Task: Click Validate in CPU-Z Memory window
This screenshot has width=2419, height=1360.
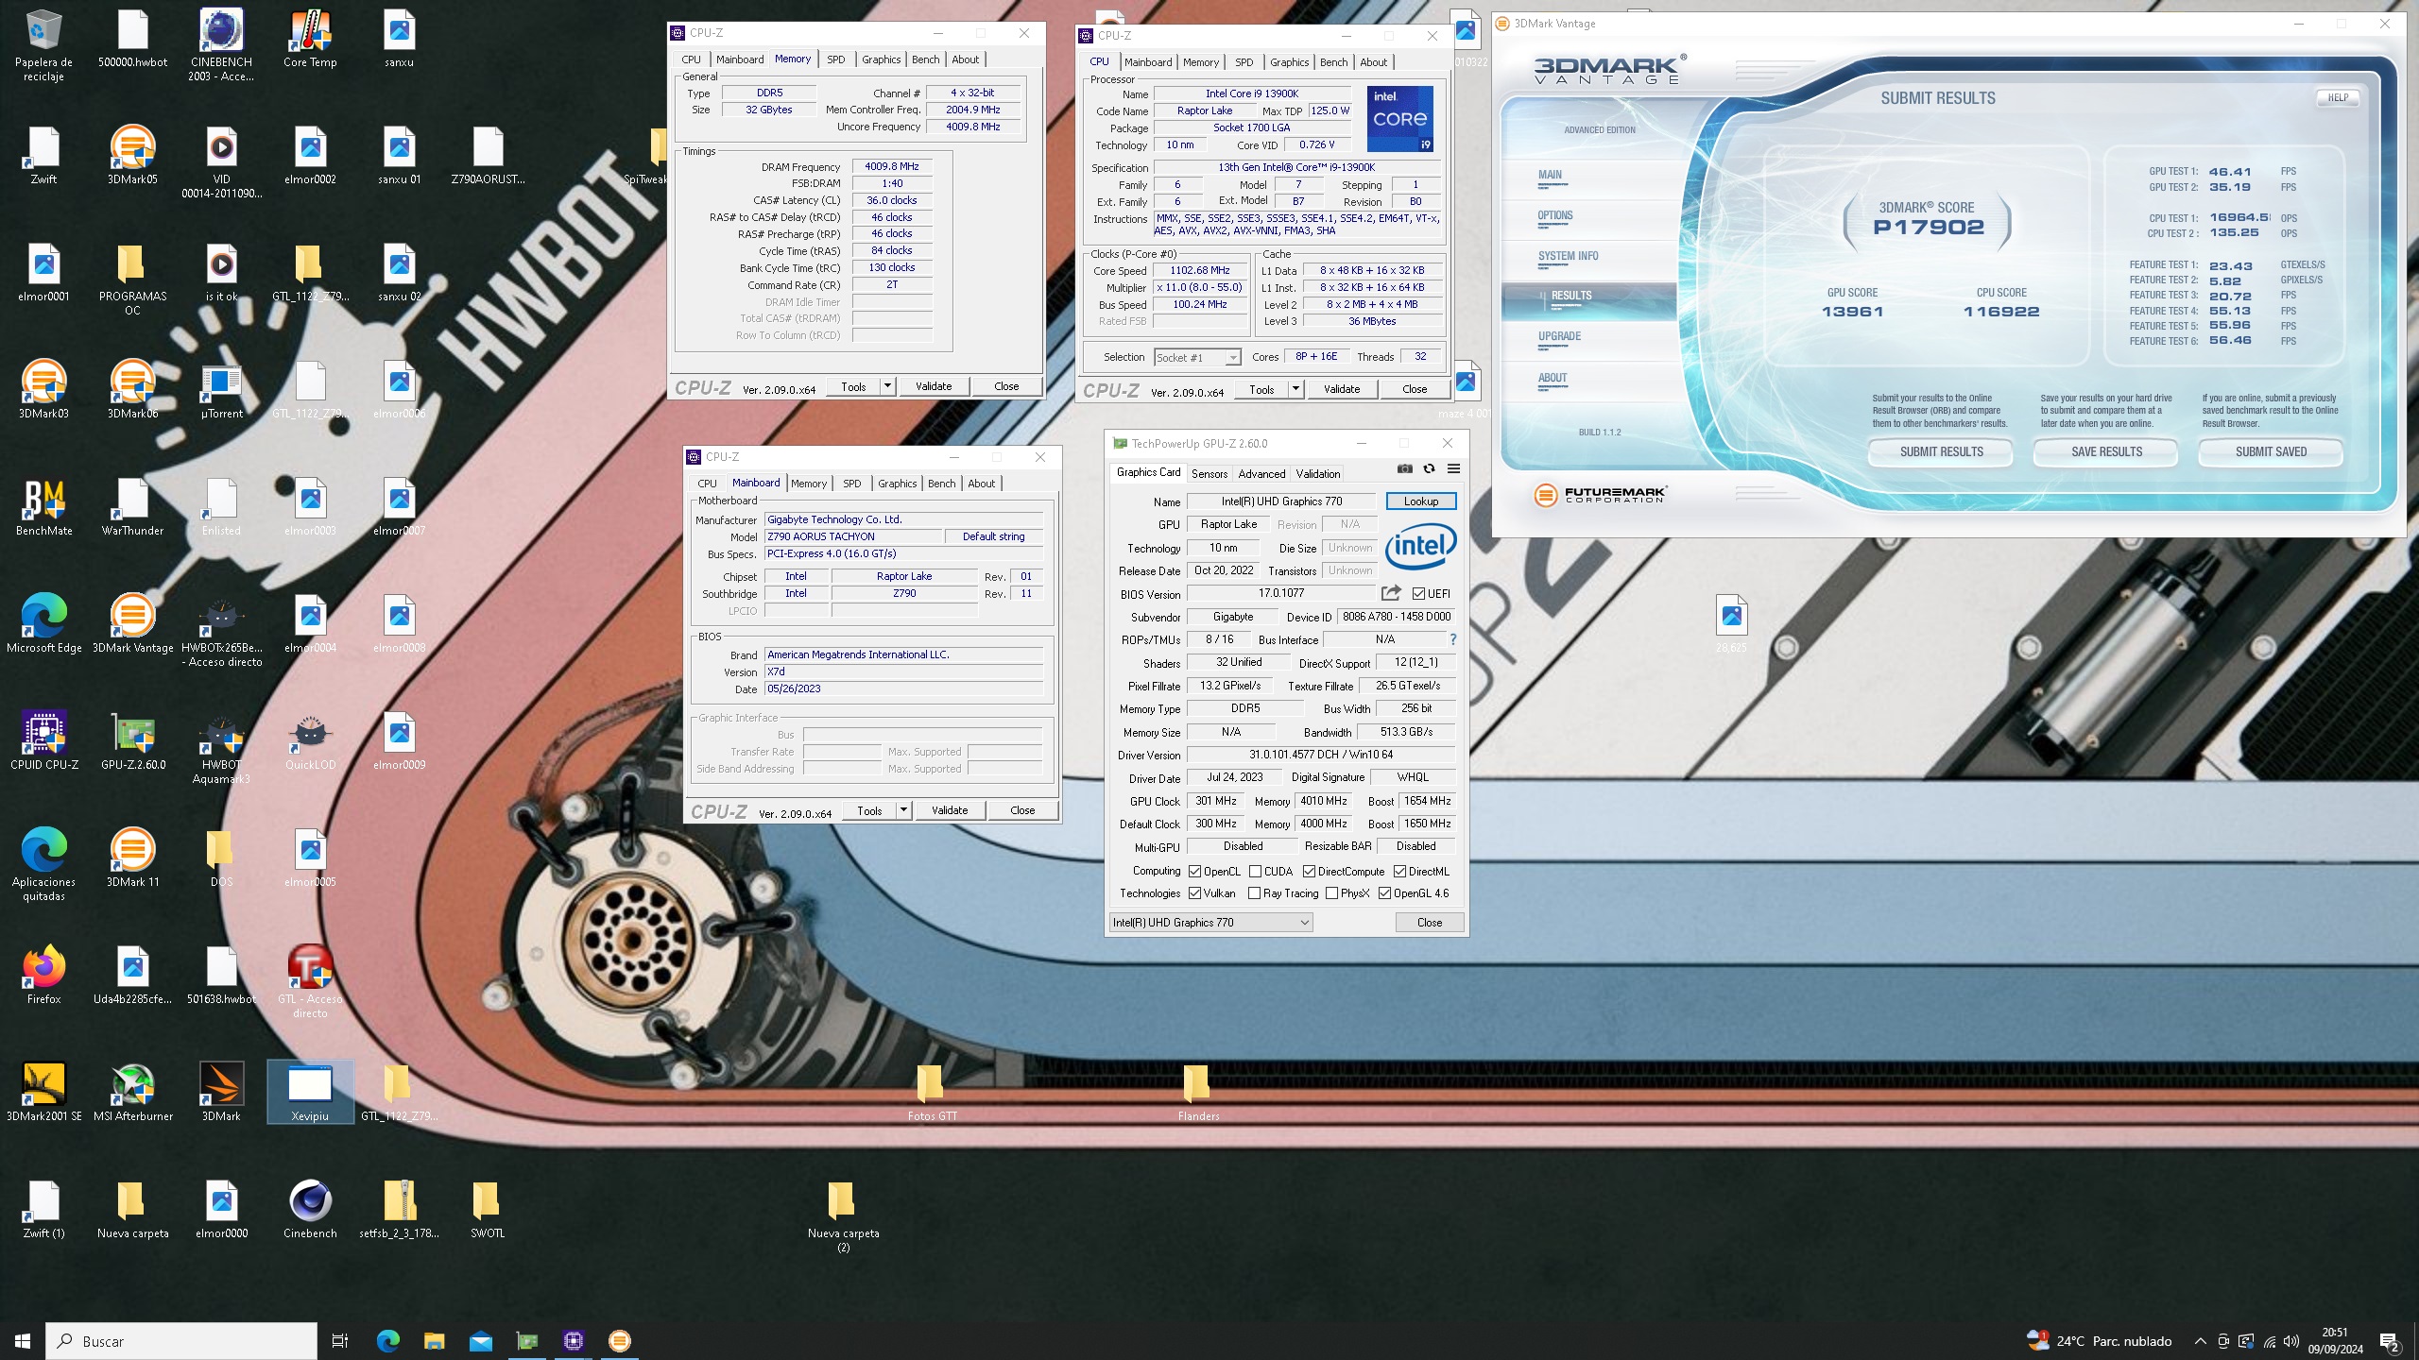Action: (x=934, y=386)
